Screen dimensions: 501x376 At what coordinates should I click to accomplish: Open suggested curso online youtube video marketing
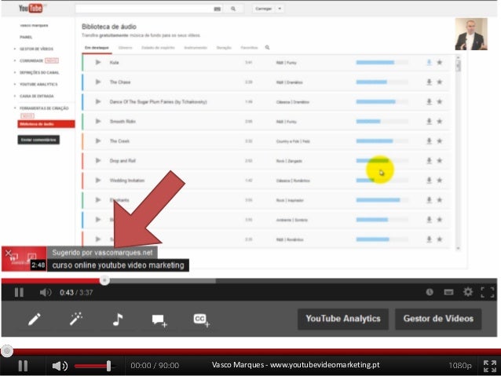(118, 265)
